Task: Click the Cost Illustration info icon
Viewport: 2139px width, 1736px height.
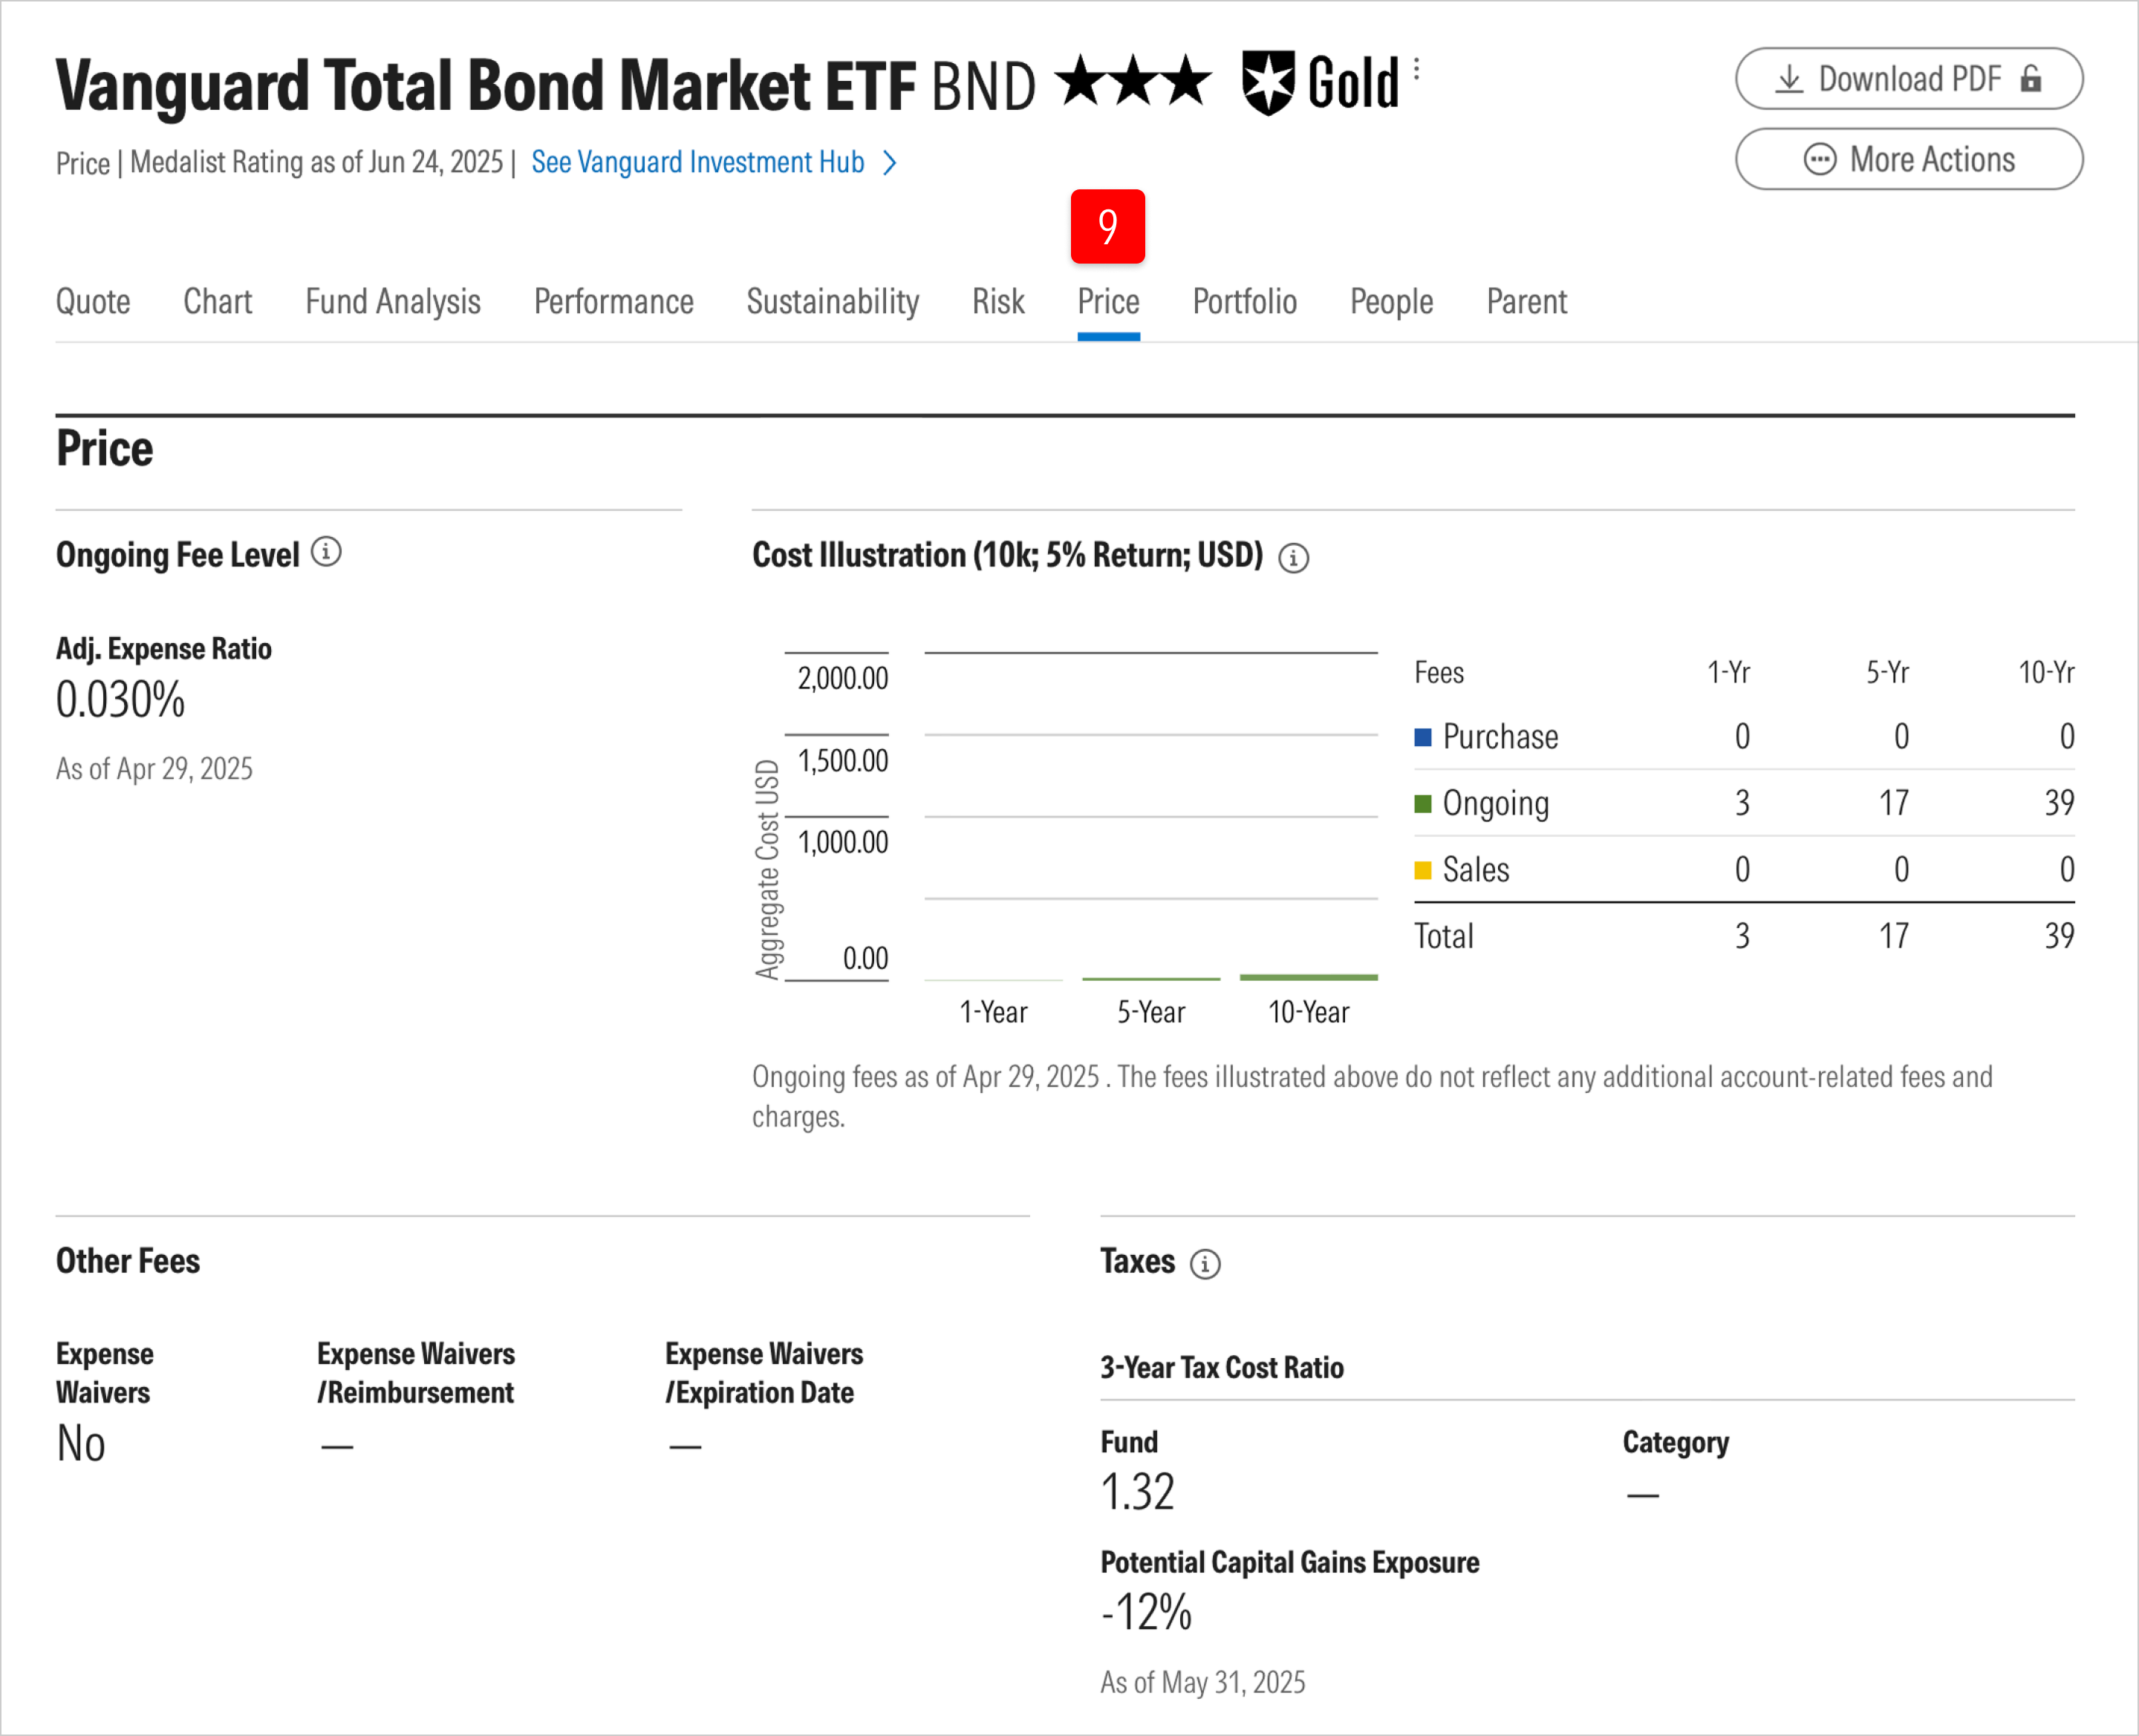Action: pyautogui.click(x=1294, y=558)
